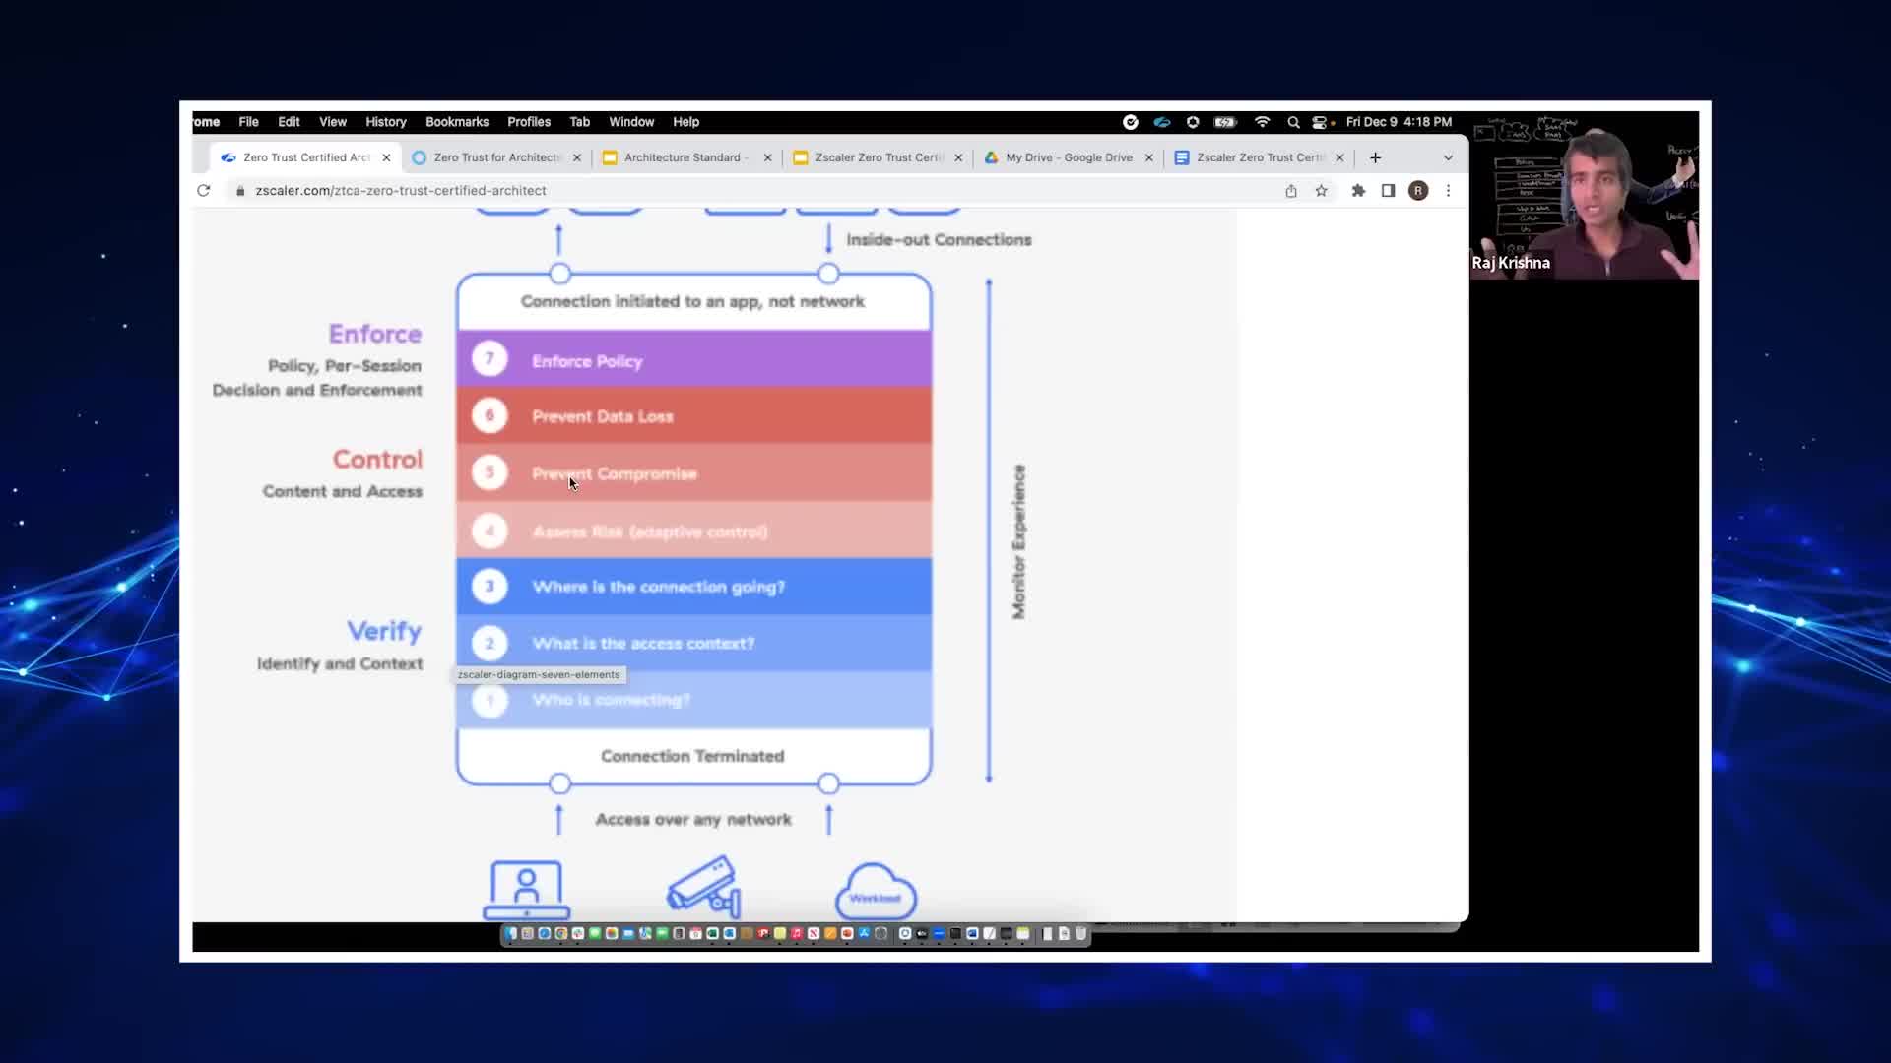Switch to My Drive - Google Drive tab
The height and width of the screenshot is (1063, 1891).
(1068, 157)
